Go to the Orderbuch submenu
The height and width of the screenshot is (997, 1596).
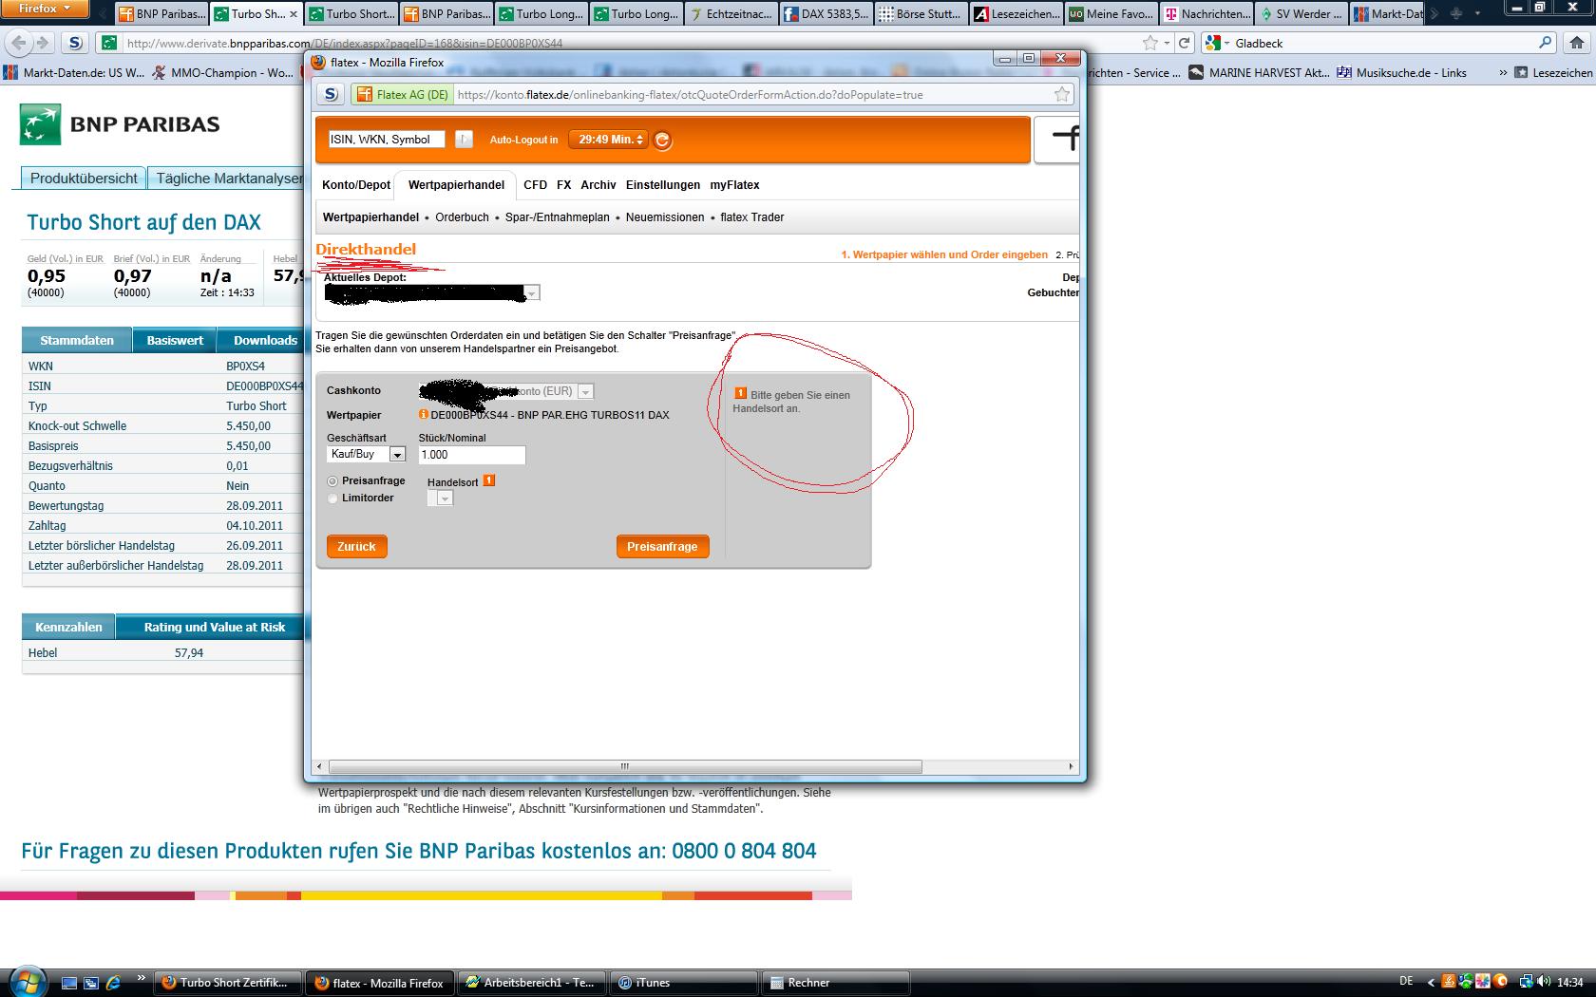[463, 217]
